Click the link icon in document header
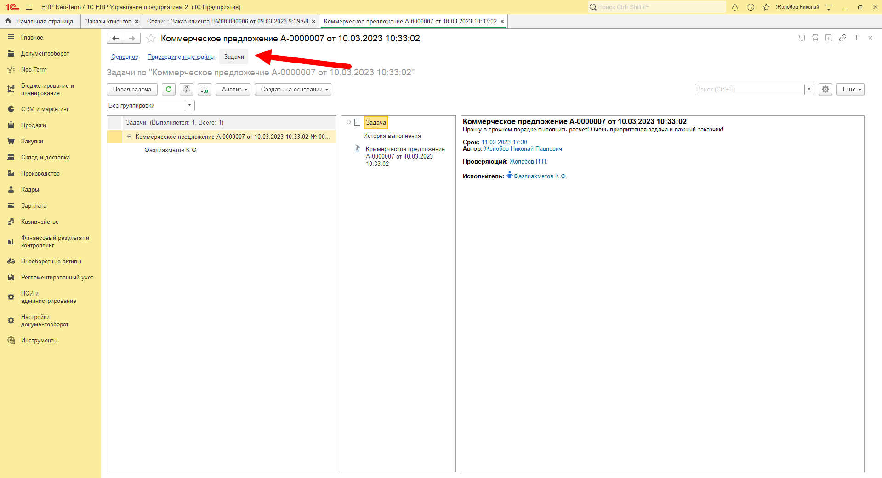Screen dimensions: 882x478 coord(842,38)
